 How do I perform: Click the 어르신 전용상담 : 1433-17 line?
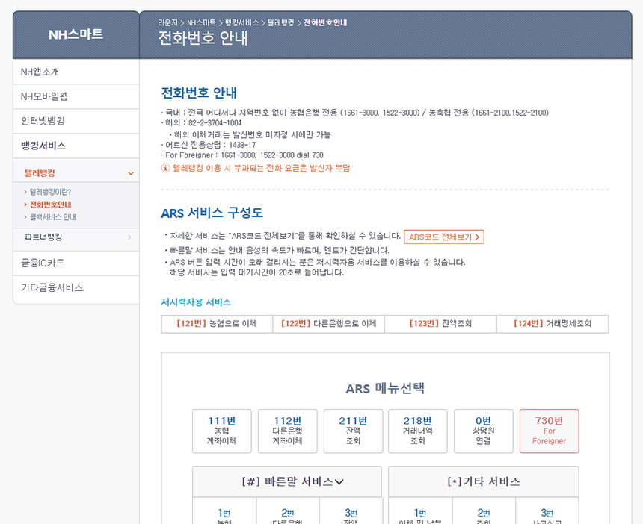click(x=209, y=145)
